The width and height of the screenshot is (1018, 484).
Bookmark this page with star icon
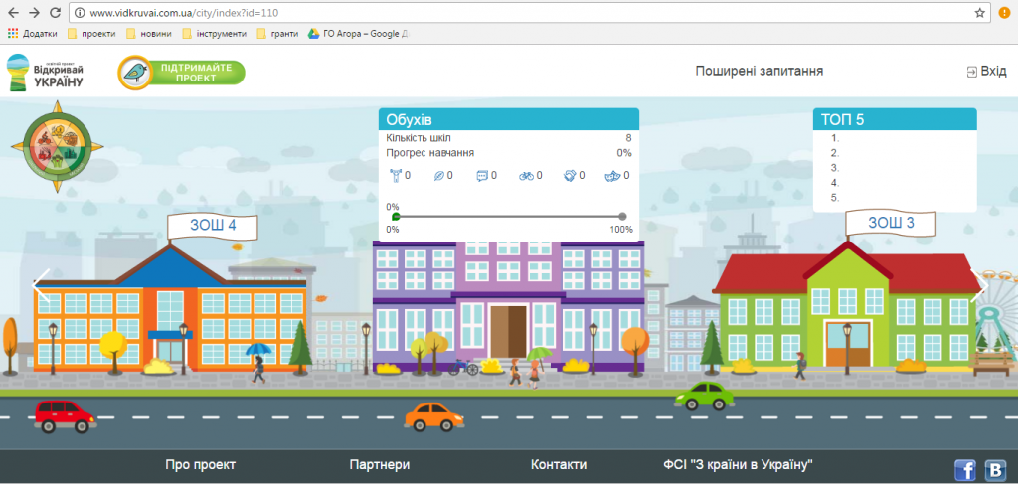coord(979,12)
